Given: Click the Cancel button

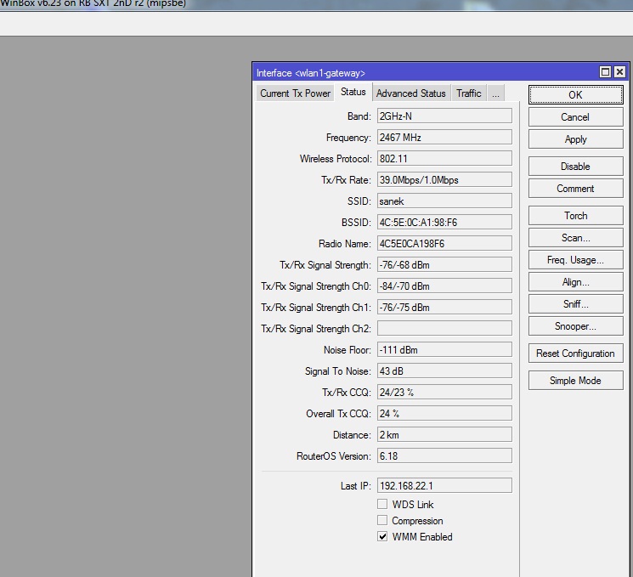Looking at the screenshot, I should (x=575, y=117).
